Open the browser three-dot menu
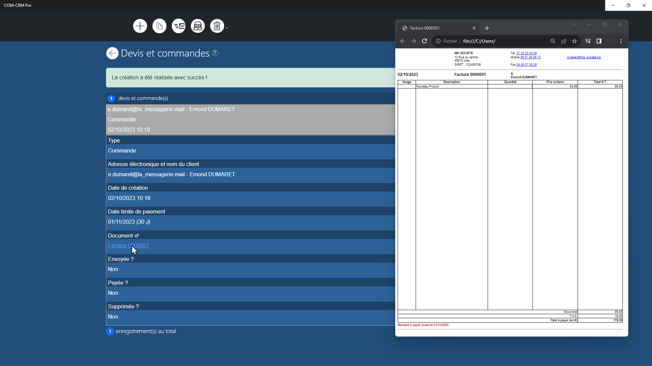 point(621,41)
